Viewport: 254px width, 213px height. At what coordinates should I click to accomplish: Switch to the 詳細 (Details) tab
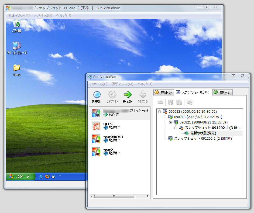pos(163,92)
